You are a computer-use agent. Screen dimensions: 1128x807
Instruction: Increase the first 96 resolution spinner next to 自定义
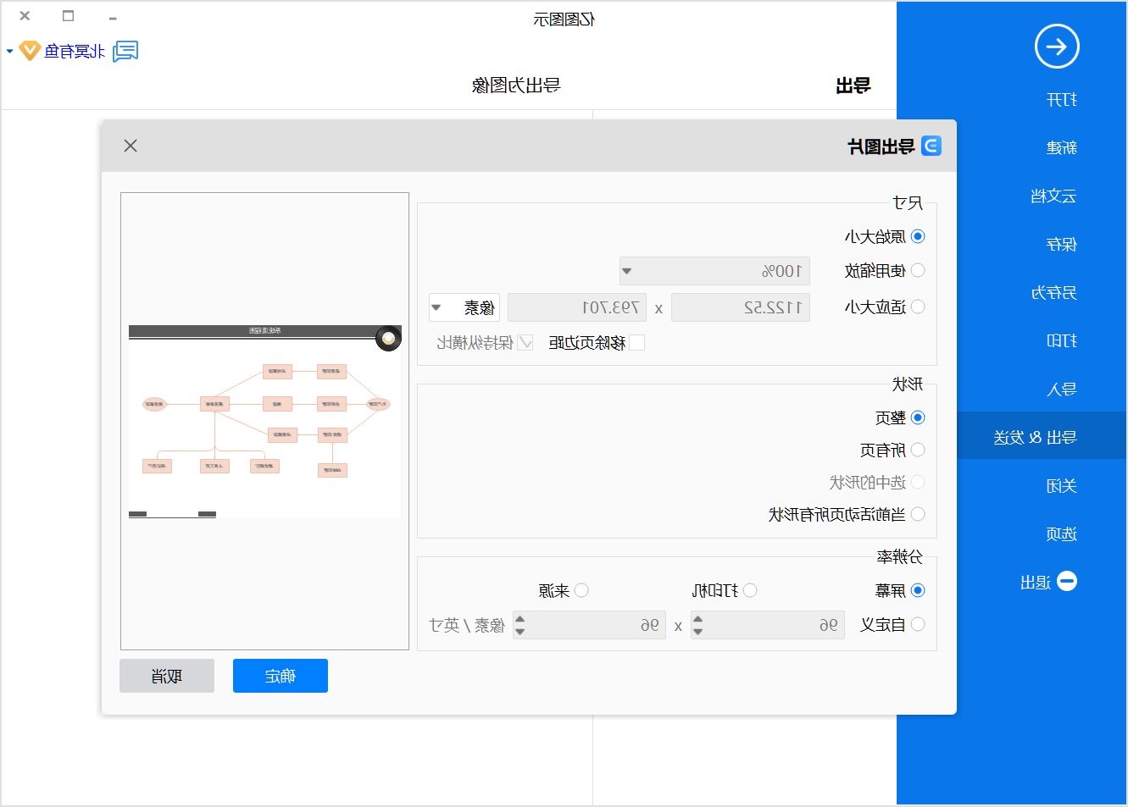pyautogui.click(x=698, y=619)
